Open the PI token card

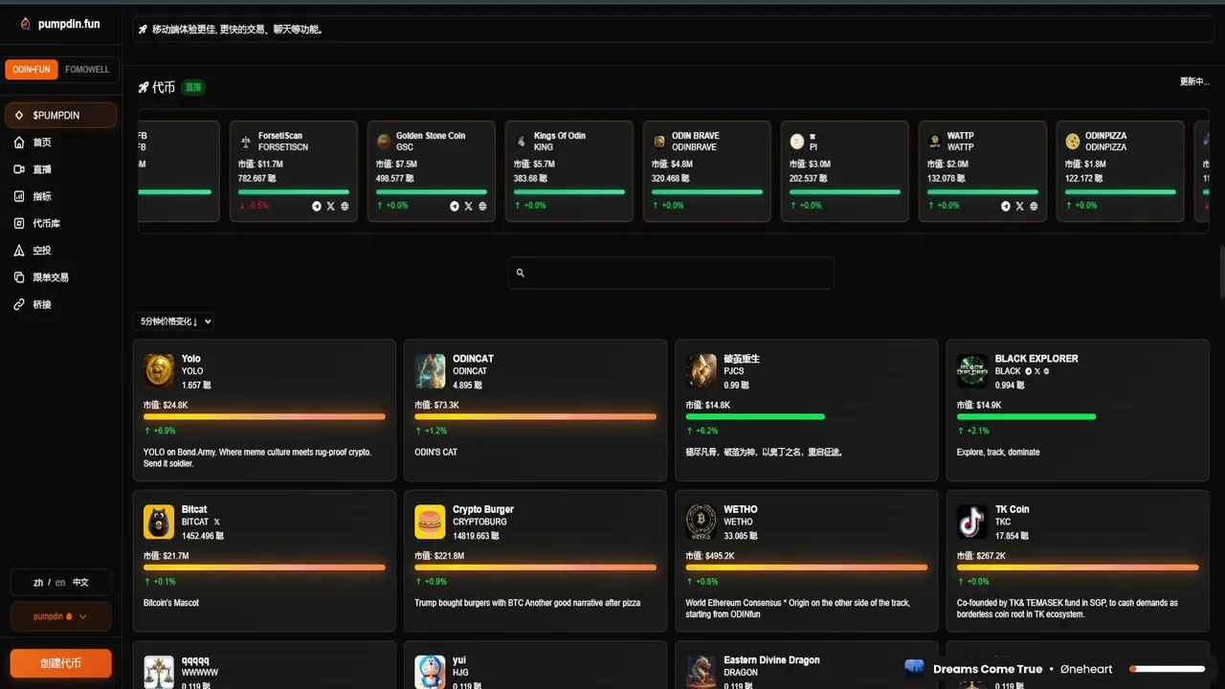pos(844,171)
